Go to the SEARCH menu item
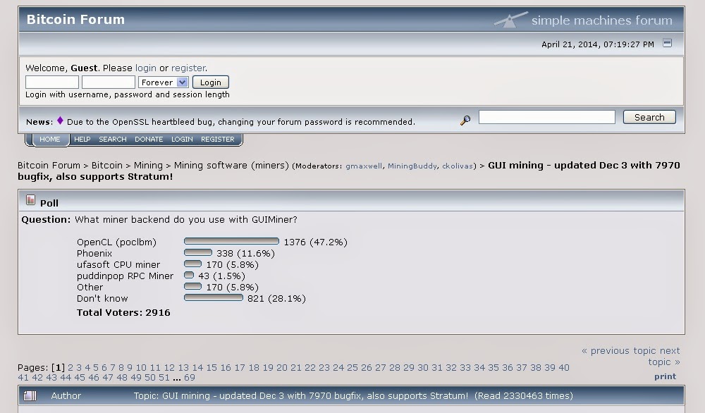The height and width of the screenshot is (413, 705). pos(112,140)
